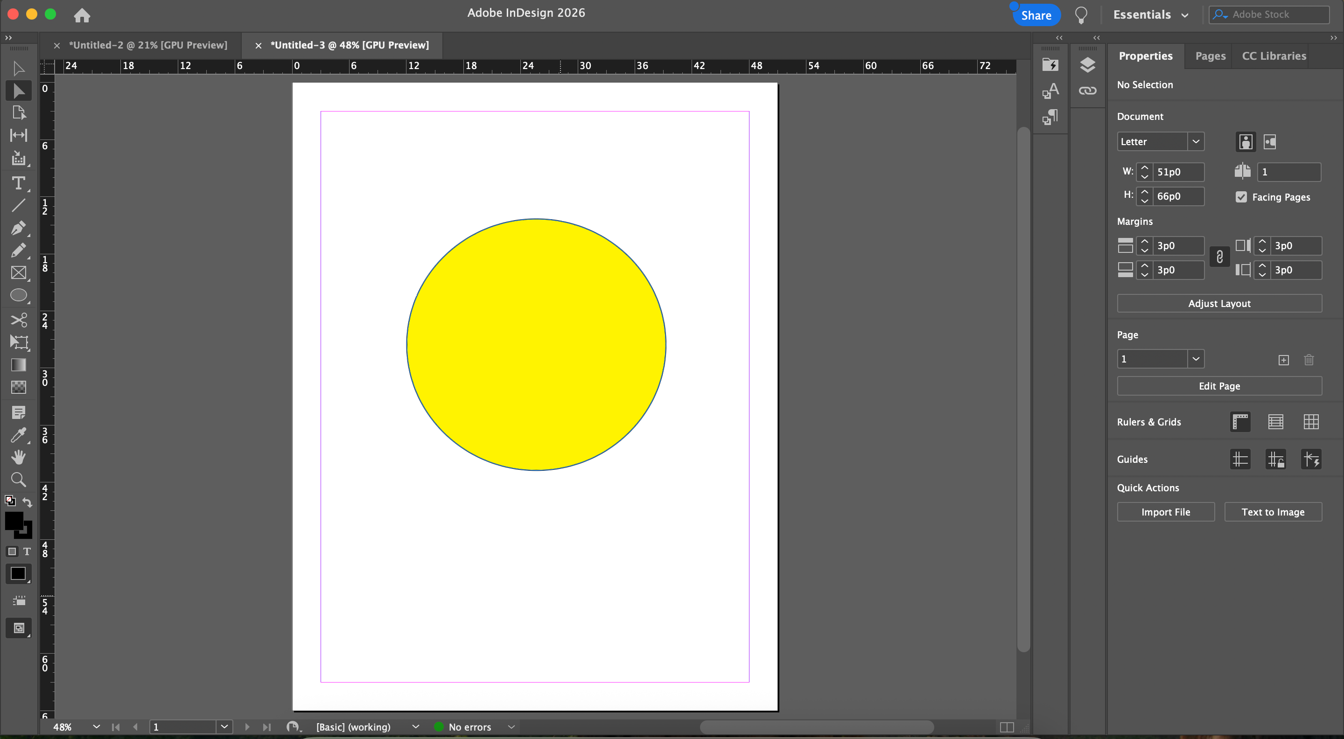This screenshot has height=739, width=1344.
Task: Toggle Show Rulers button
Action: pos(1240,422)
